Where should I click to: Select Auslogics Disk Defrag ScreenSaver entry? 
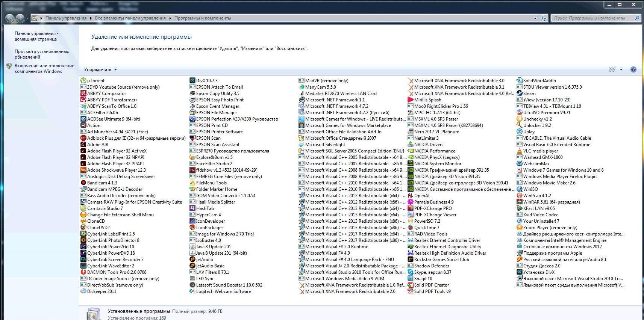[x=118, y=176]
